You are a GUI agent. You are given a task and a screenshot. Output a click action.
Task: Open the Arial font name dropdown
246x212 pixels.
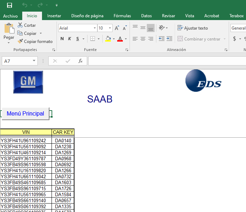[95, 28]
